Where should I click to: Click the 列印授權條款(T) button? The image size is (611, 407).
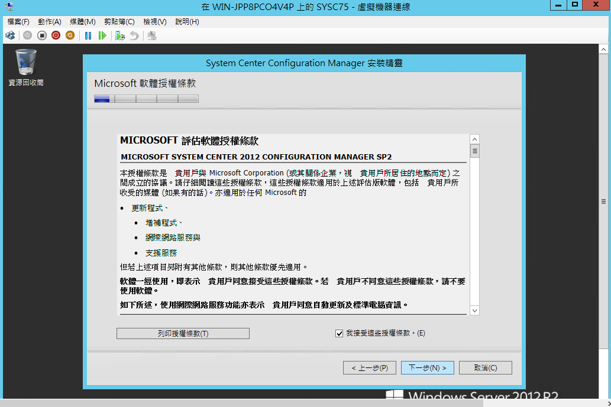click(x=183, y=334)
